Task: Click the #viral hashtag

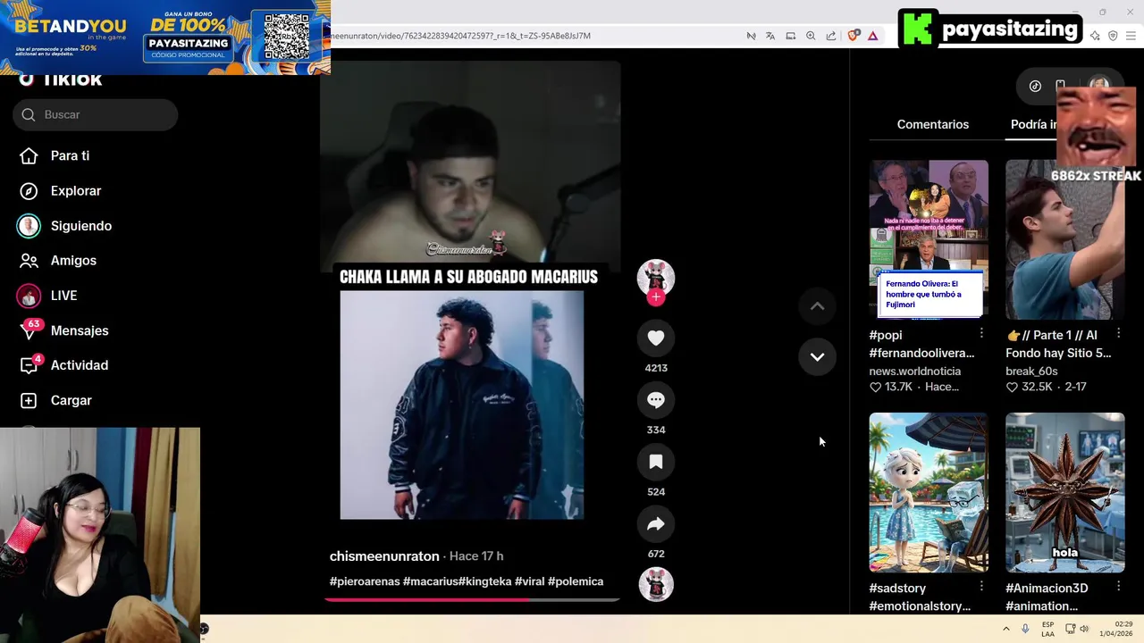Action: (530, 581)
